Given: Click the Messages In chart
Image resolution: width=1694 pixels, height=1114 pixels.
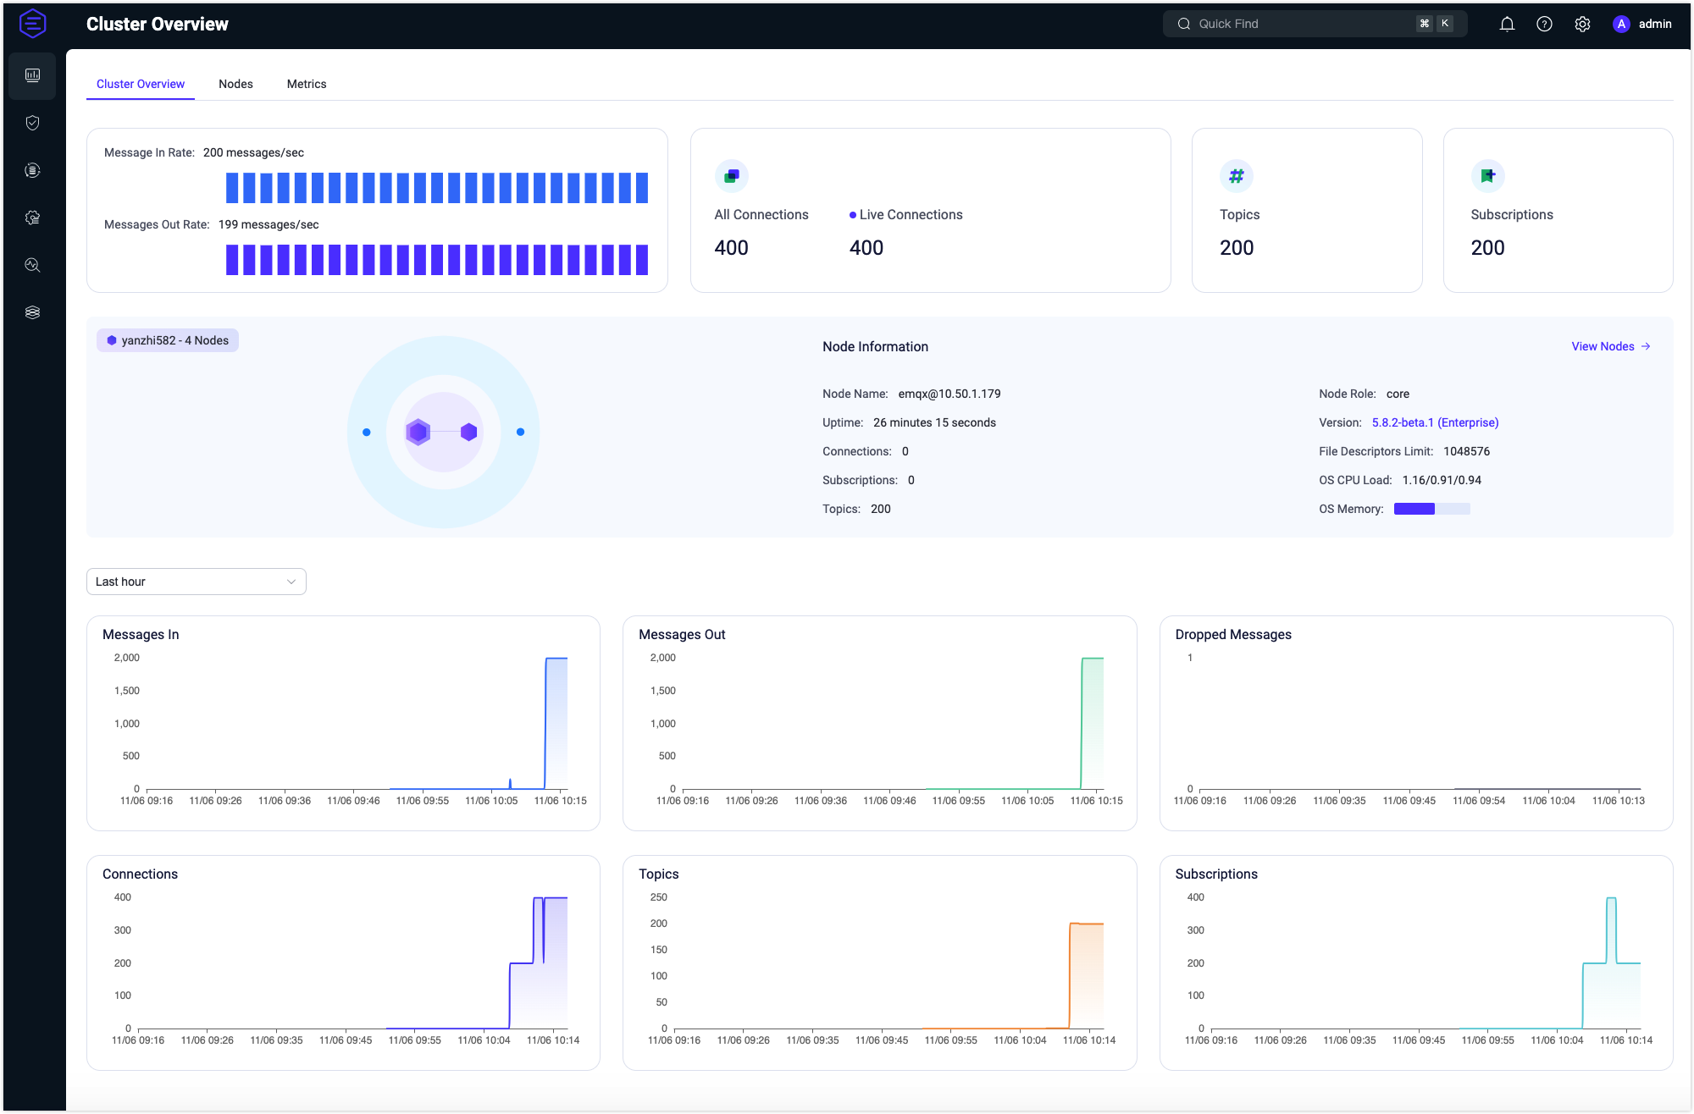Looking at the screenshot, I should tap(343, 724).
